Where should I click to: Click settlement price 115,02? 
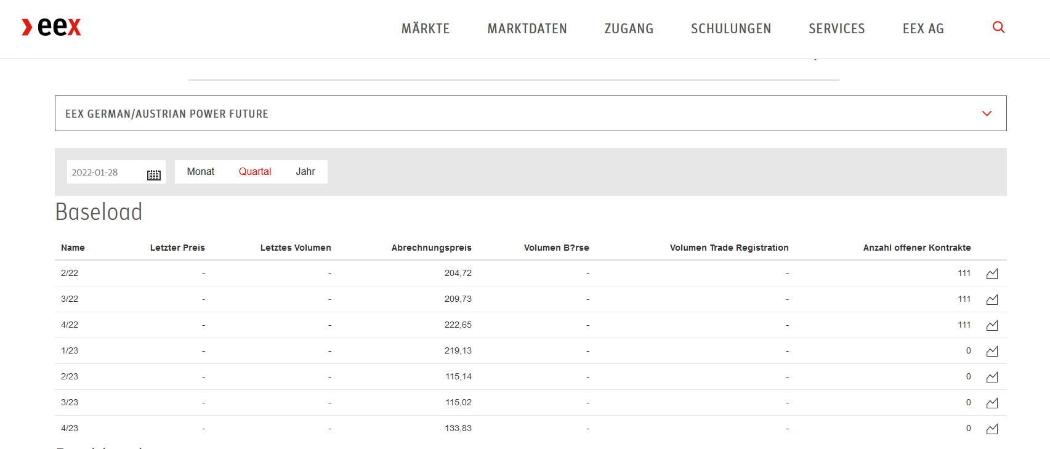click(459, 402)
